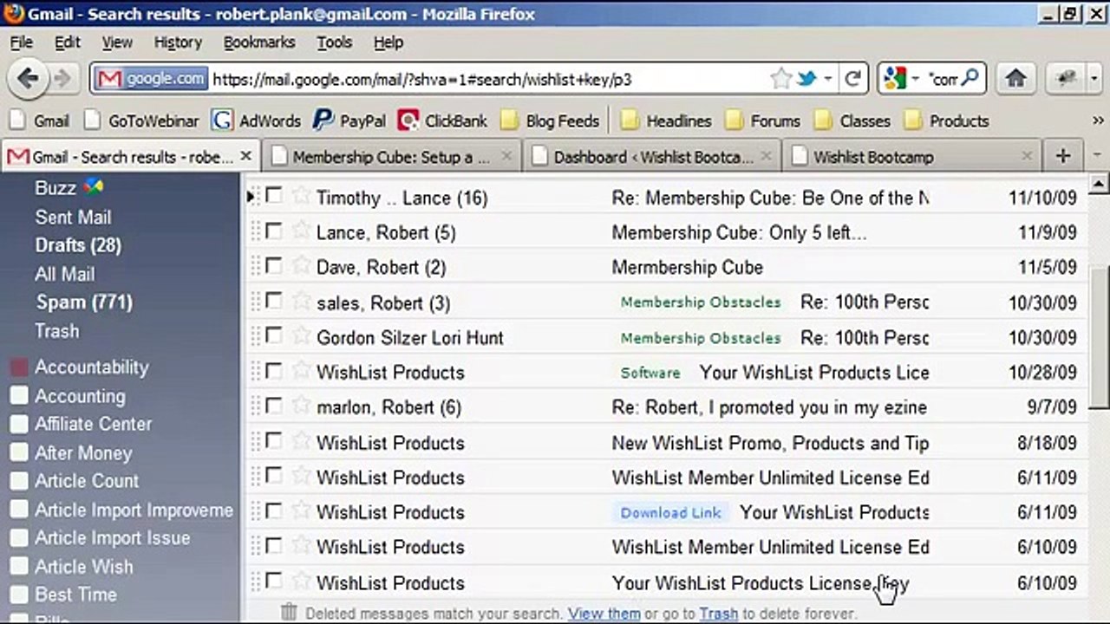The height and width of the screenshot is (624, 1110).
Task: Open the Classes bookmark folder
Action: point(852,121)
